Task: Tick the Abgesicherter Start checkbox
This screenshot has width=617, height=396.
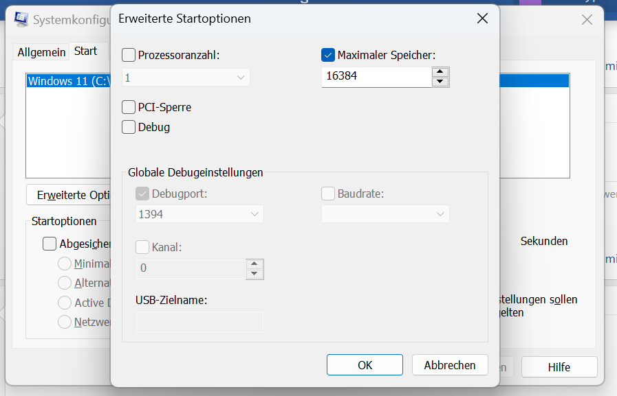Action: [x=50, y=244]
